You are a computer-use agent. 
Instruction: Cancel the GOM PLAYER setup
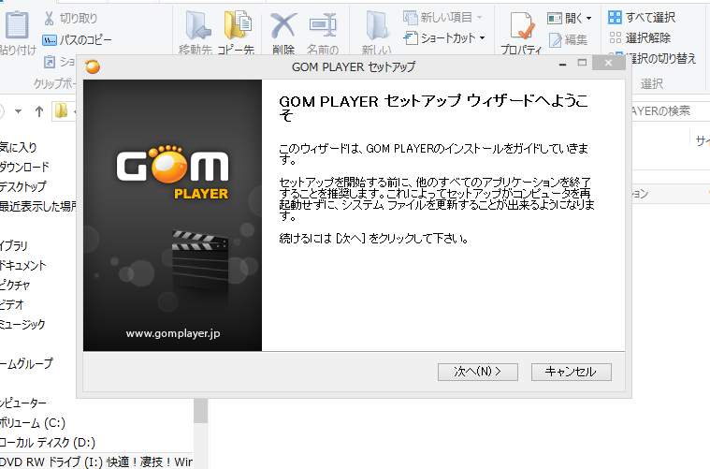pos(571,372)
